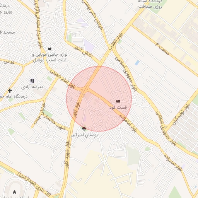
Task: Click the shopping basket icon for the mobile accessories shop
Action: point(50,49)
